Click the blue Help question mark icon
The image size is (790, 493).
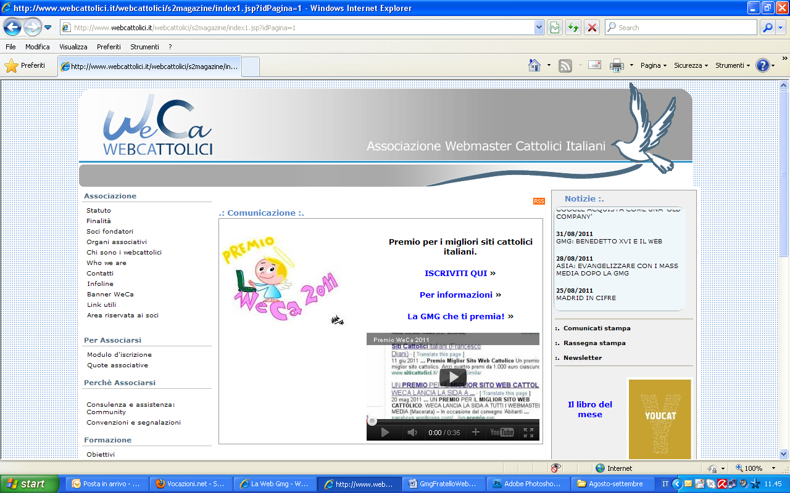pos(763,65)
